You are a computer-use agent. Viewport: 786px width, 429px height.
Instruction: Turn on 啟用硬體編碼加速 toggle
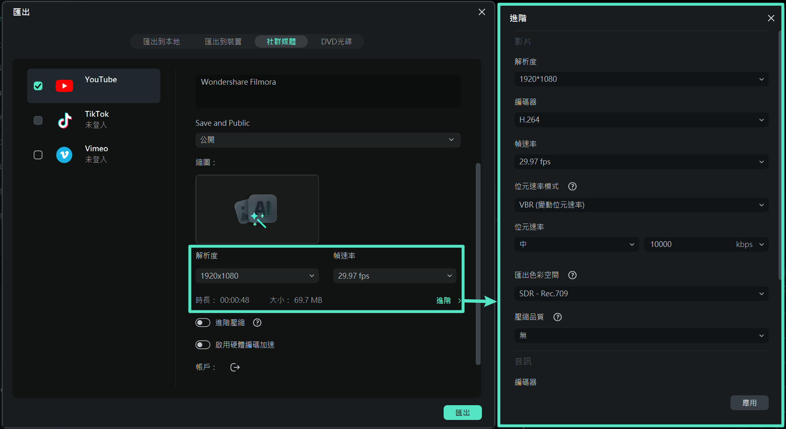[x=203, y=345]
